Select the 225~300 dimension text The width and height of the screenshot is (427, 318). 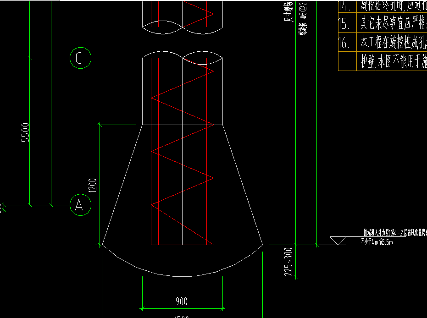click(x=288, y=262)
